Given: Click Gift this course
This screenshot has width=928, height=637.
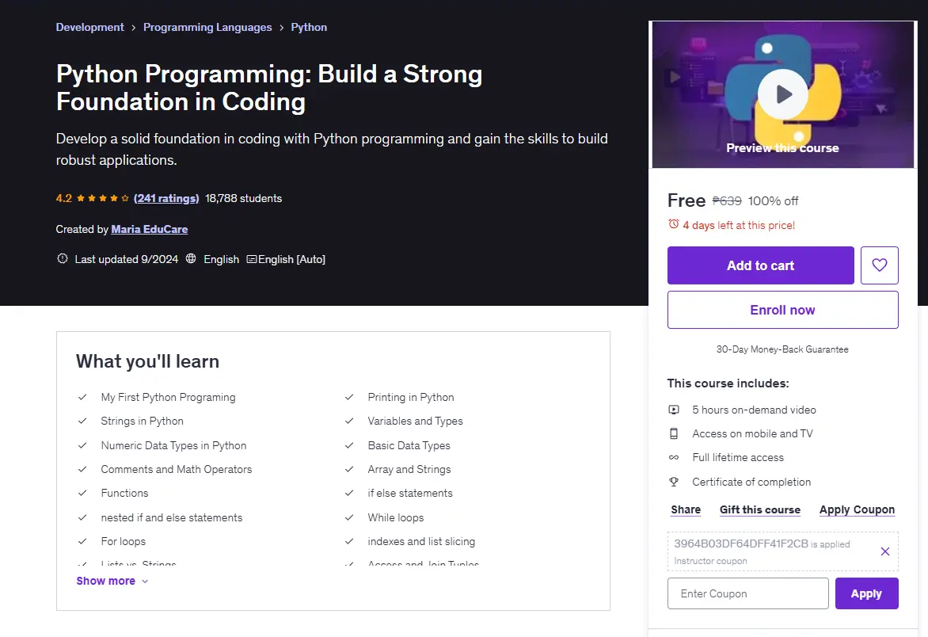Looking at the screenshot, I should tap(760, 509).
